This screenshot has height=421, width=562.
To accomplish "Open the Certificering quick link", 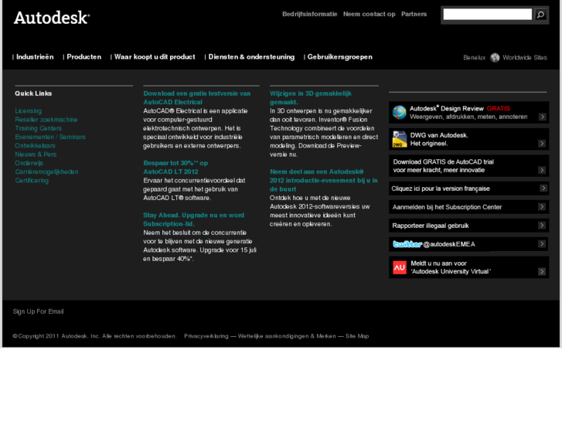I will tap(32, 180).
